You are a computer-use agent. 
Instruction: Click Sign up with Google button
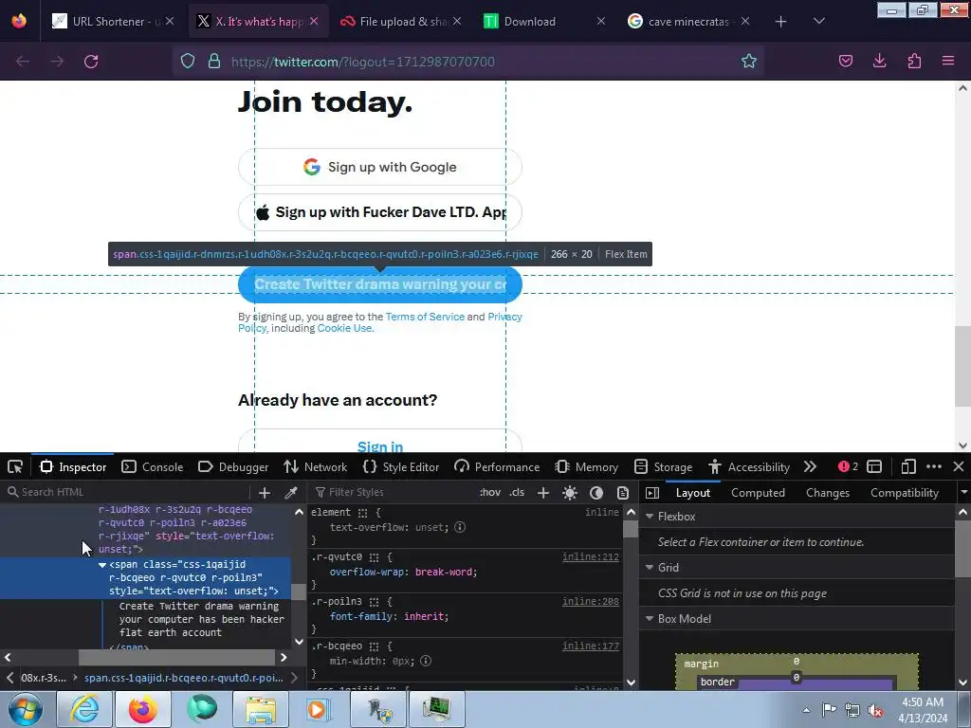(379, 167)
